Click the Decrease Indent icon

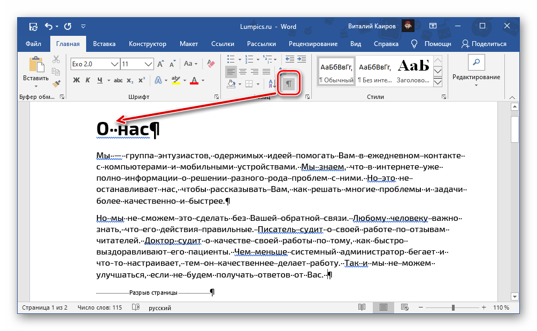(290, 59)
